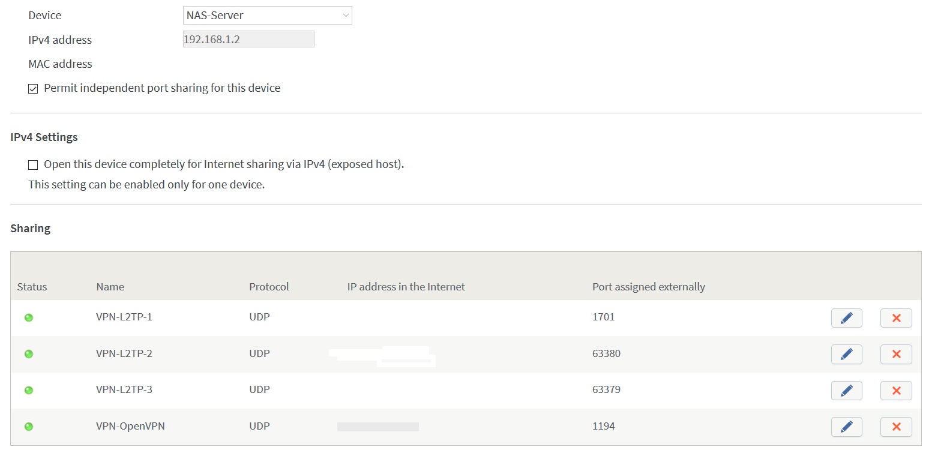Delete the VPN-L2TP-3 rule
926x450 pixels.
(x=896, y=391)
